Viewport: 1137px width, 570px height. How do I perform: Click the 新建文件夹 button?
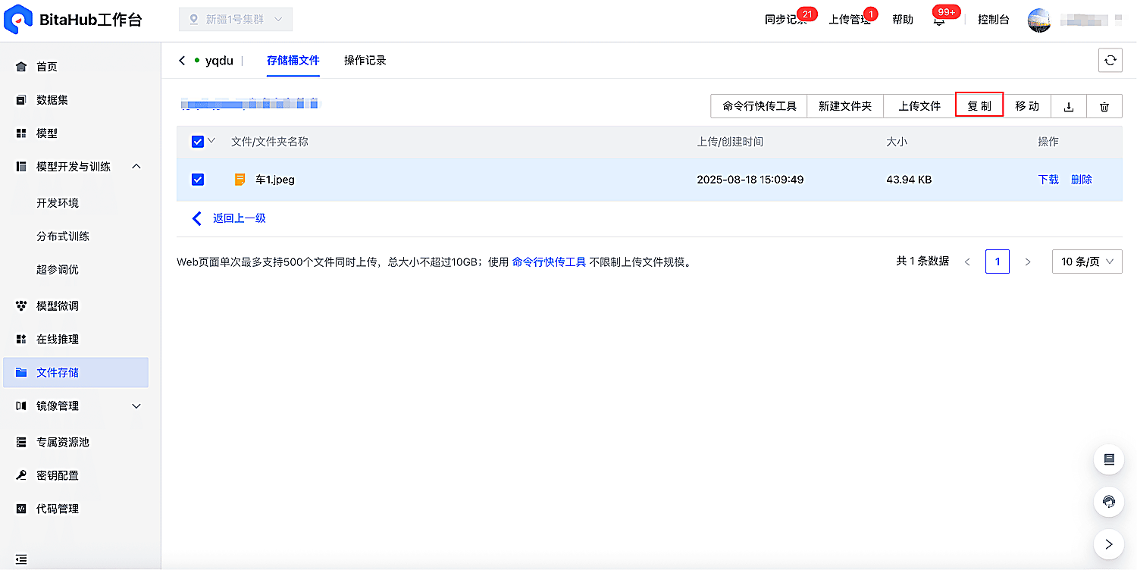click(x=845, y=106)
